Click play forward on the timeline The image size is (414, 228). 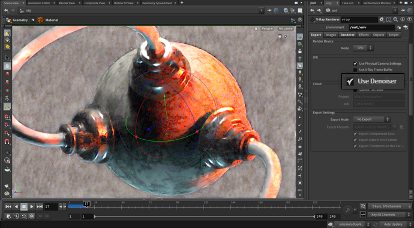click(x=32, y=206)
